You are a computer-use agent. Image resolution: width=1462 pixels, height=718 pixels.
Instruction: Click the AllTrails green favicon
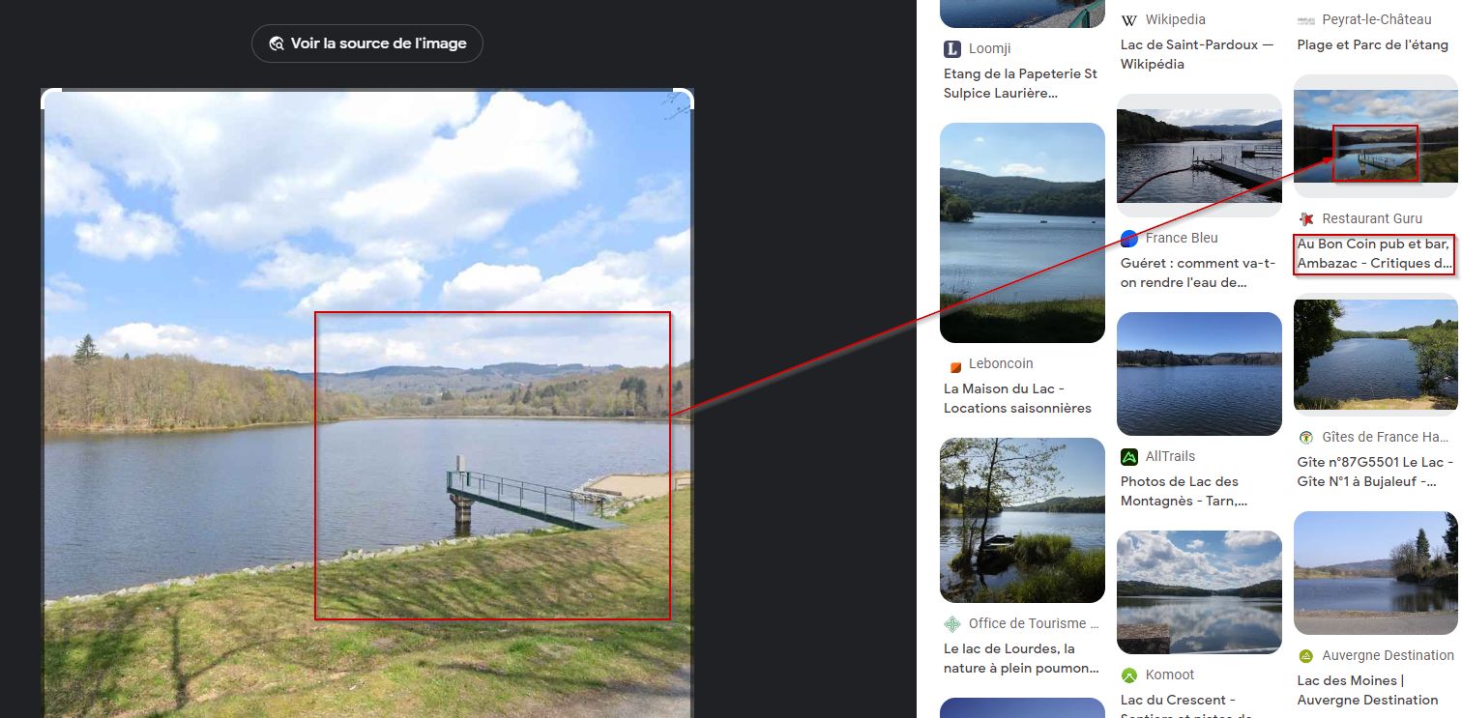1129,456
